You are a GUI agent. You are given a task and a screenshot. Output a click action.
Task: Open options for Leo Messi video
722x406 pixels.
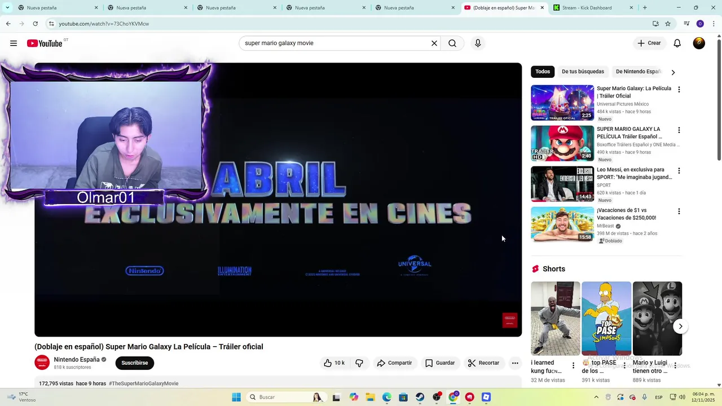(x=679, y=171)
